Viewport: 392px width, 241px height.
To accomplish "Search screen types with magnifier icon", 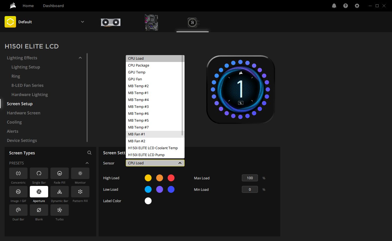I will (89, 153).
